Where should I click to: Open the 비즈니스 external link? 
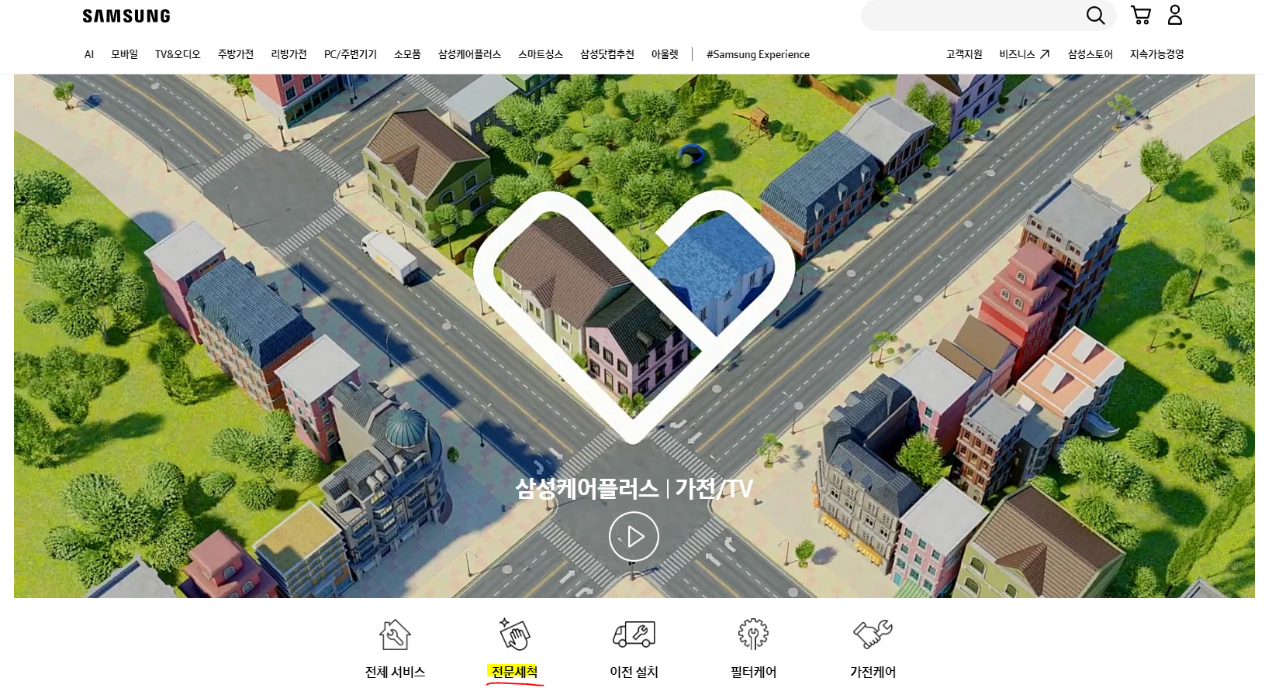pyautogui.click(x=1024, y=54)
